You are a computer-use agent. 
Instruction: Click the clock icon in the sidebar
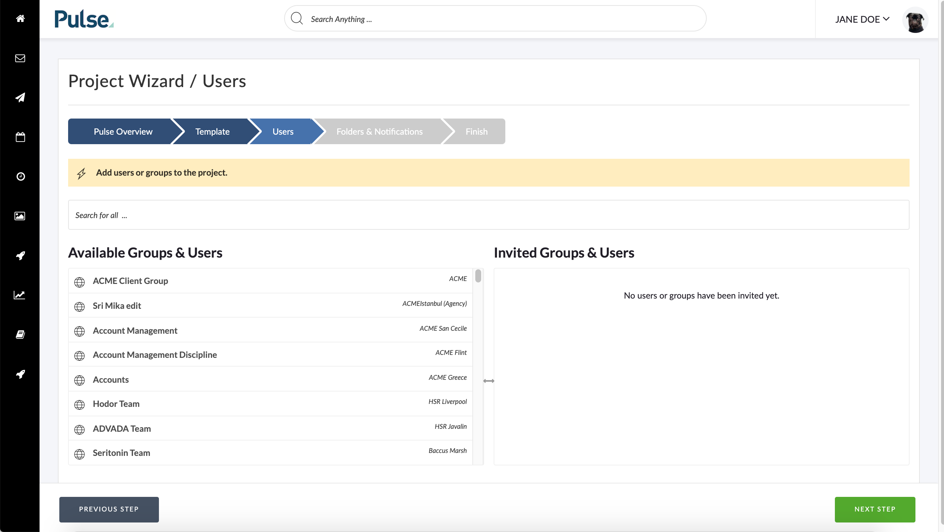tap(21, 176)
